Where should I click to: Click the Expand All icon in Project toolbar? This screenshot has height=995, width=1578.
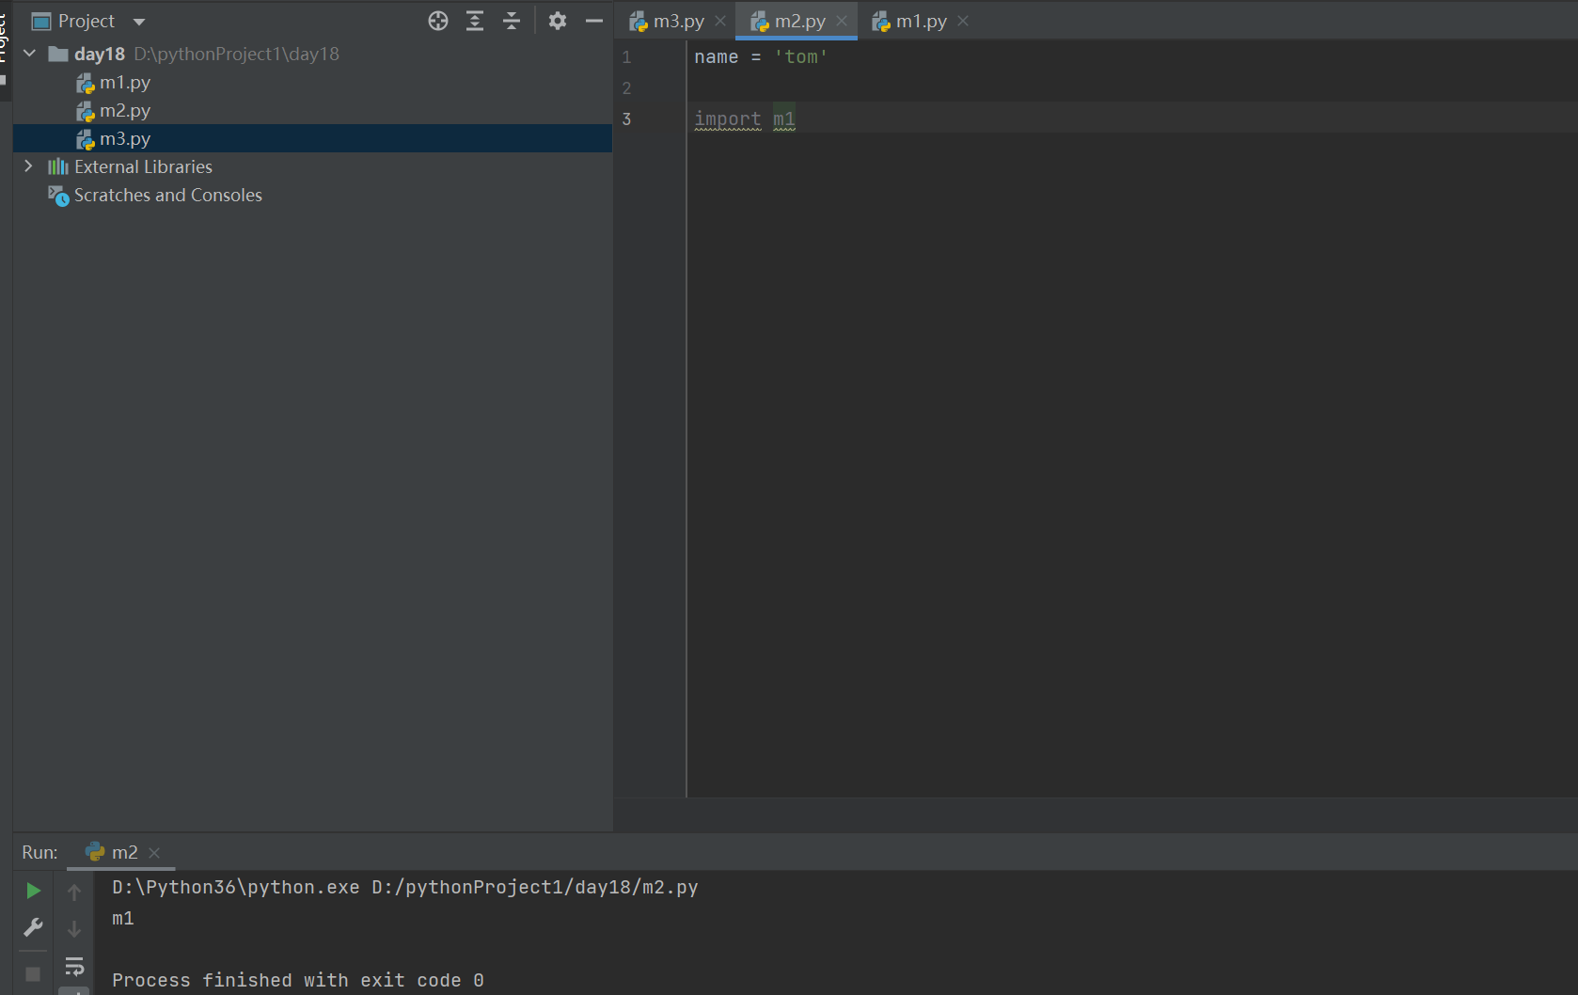[475, 21]
